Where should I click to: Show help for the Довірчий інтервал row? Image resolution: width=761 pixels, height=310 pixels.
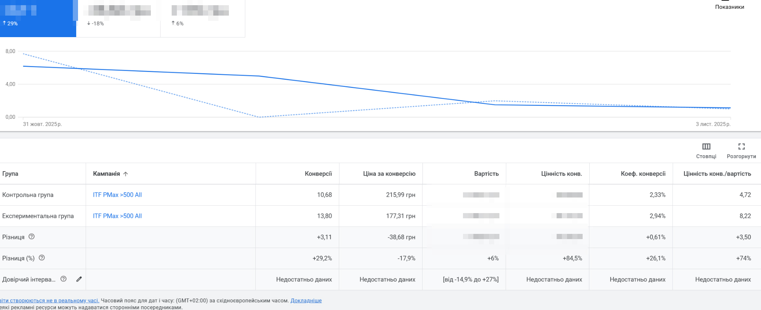[64, 279]
